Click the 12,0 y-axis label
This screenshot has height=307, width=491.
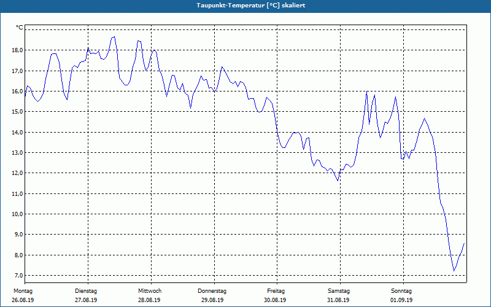[18, 173]
